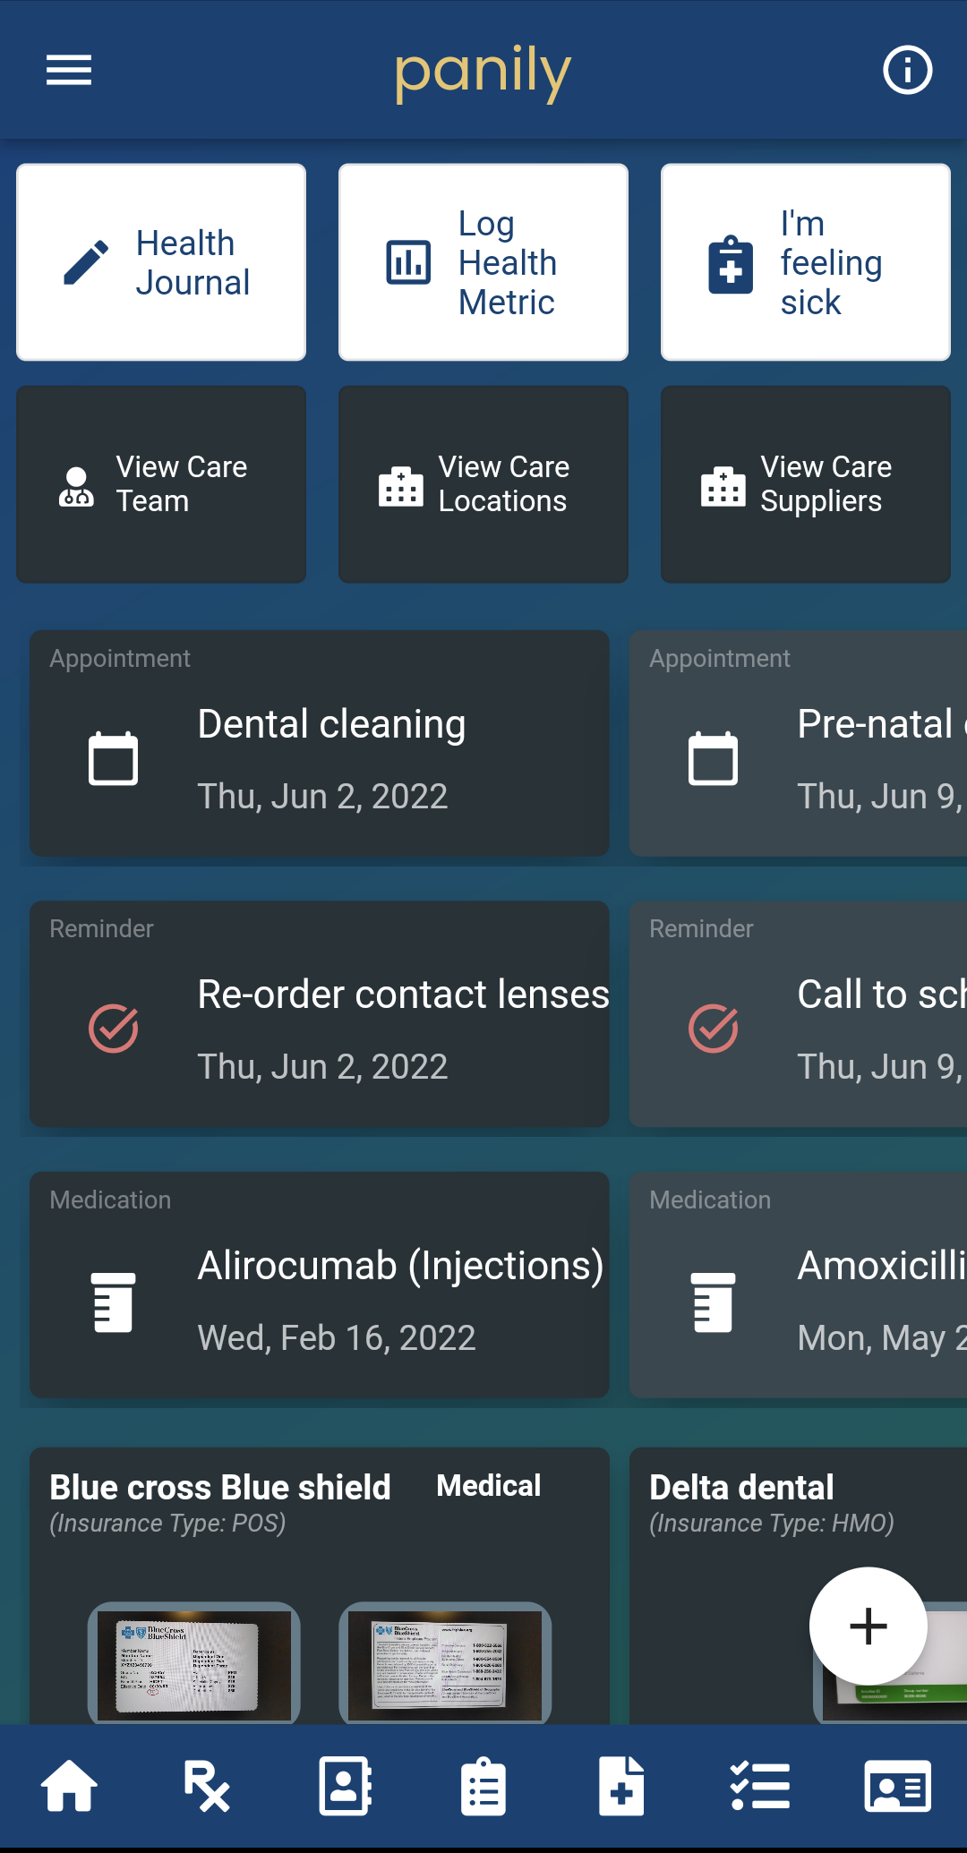Open the Rx prescriptions tab
Screen dimensions: 967x1853
pyautogui.click(x=207, y=1787)
